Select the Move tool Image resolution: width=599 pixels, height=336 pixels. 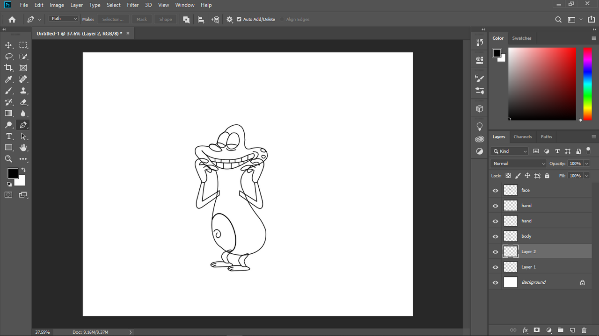click(x=8, y=45)
